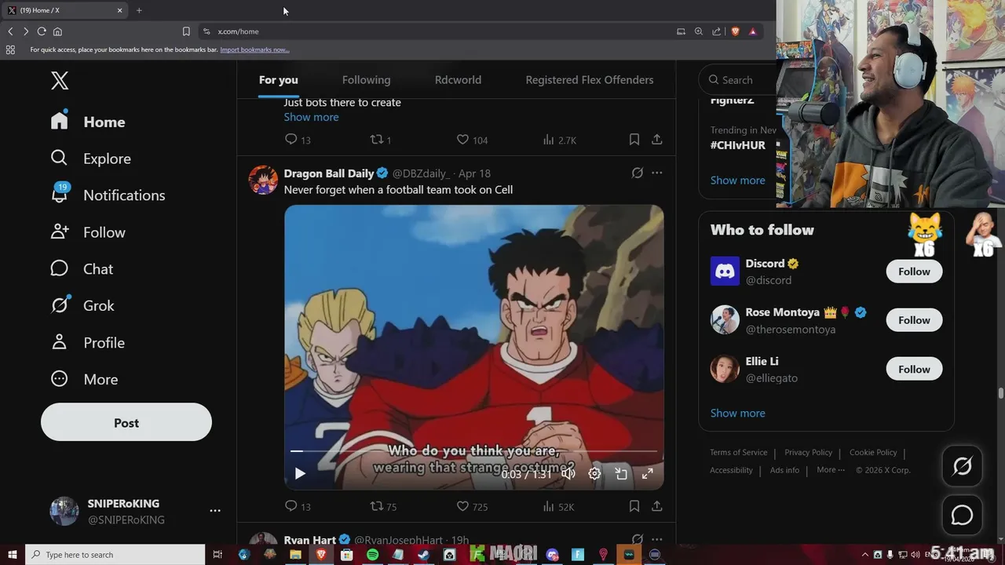This screenshot has height=565, width=1005.
Task: Show more trending topics
Action: pos(737,180)
